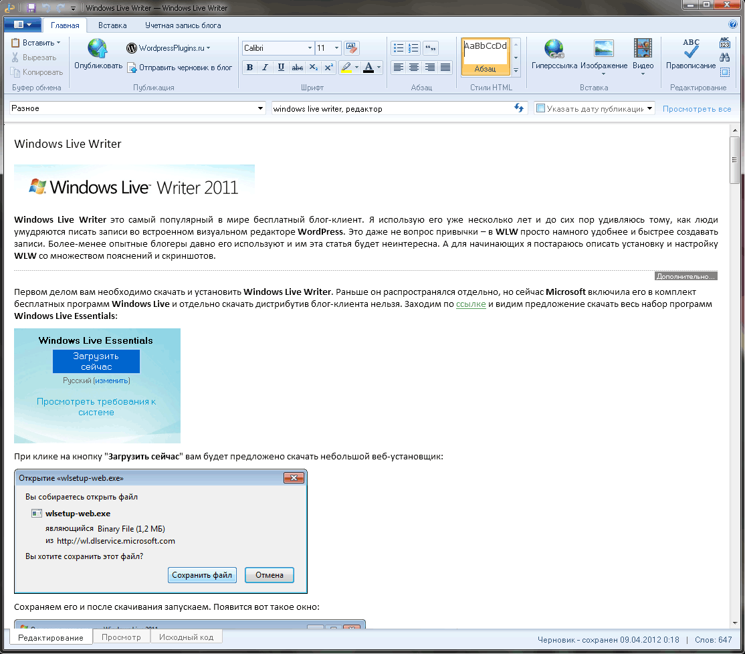
Task: Open word count ABC 123 icon
Action: tap(724, 43)
